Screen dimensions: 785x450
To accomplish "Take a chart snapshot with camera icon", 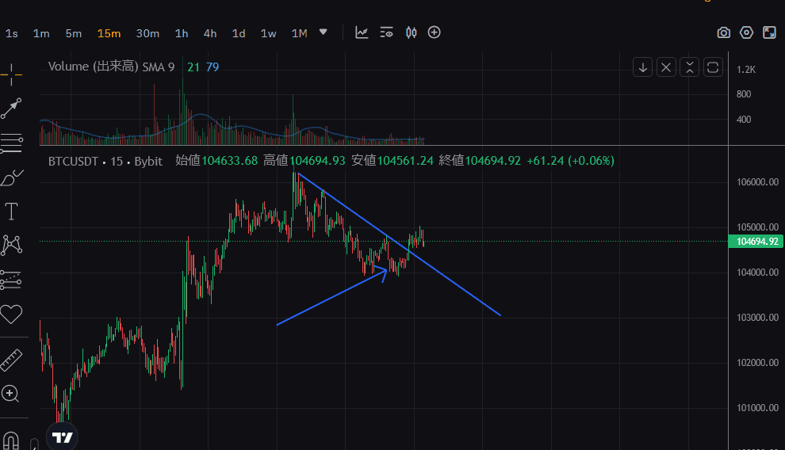I will coord(723,32).
